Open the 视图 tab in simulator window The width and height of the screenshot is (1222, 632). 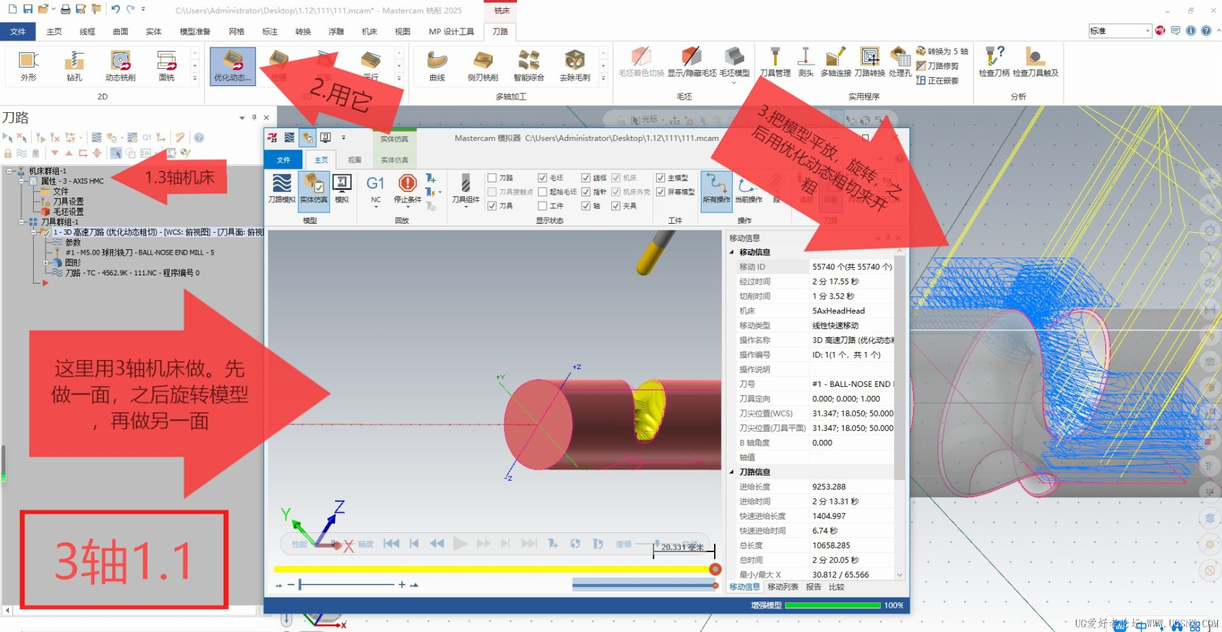click(354, 160)
